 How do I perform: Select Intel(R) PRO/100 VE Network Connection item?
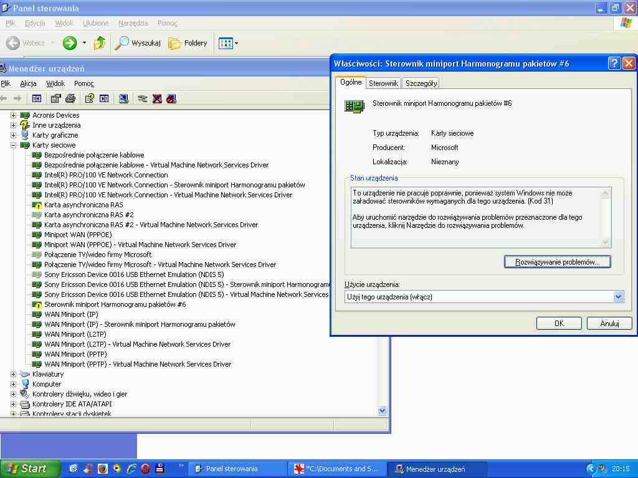(106, 175)
